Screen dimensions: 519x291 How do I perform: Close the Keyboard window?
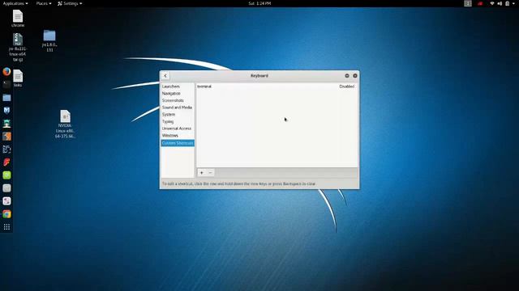point(355,76)
